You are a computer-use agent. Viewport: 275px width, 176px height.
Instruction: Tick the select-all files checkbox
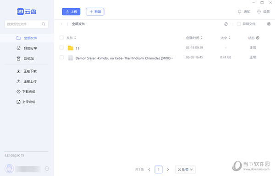coord(61,37)
